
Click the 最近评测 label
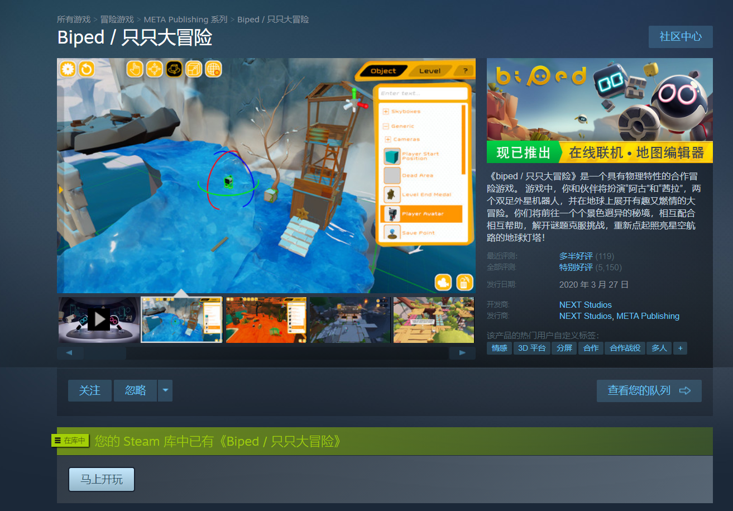pos(502,256)
